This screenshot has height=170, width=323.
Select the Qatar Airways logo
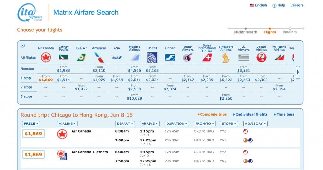click(x=188, y=58)
